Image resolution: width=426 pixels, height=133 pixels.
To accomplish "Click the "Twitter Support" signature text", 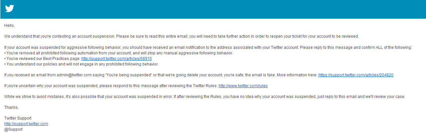I will point(18,118).
